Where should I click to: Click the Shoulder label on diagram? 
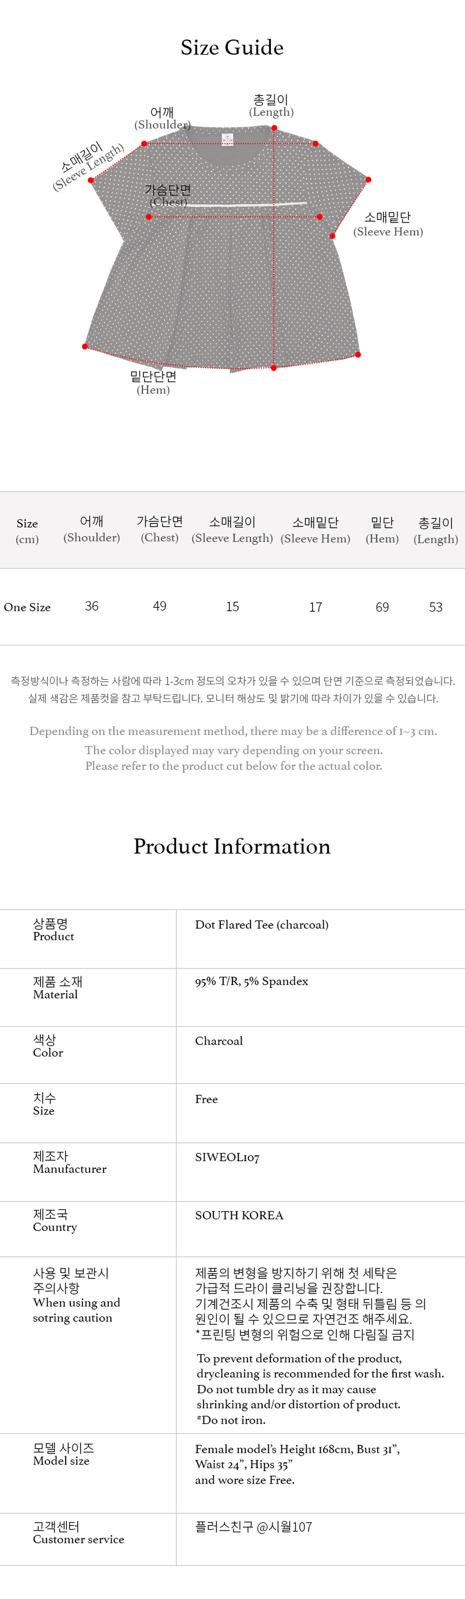click(x=162, y=118)
